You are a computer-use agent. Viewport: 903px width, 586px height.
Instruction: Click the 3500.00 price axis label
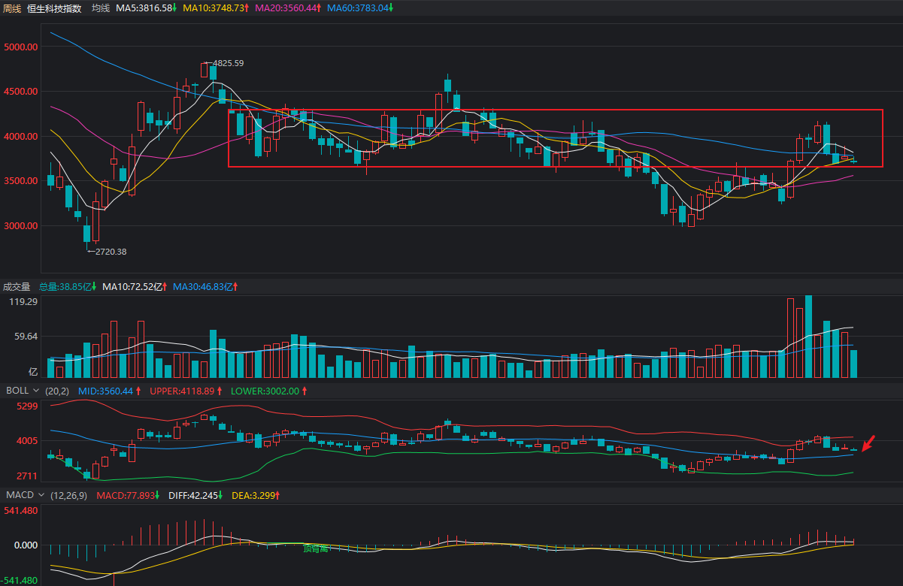20,181
